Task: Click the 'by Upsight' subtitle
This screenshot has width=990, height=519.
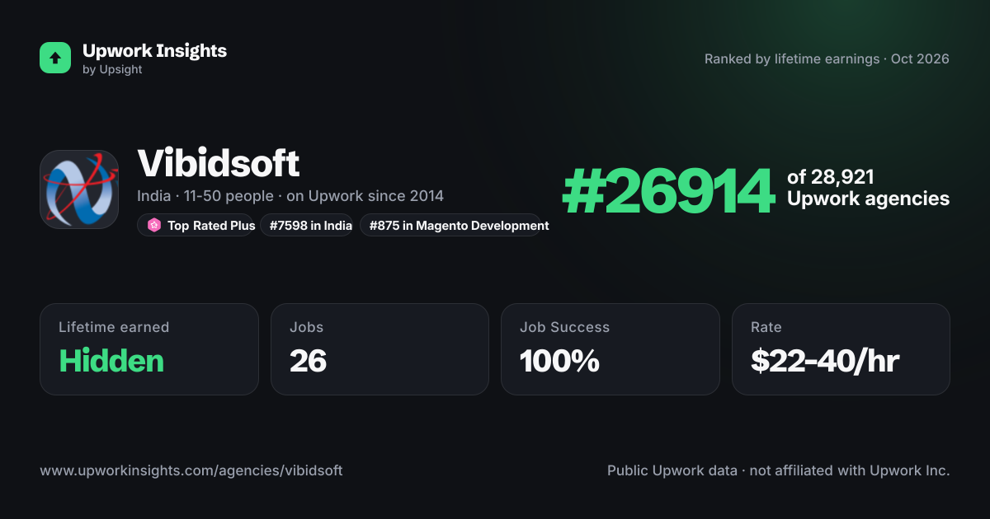Action: pyautogui.click(x=112, y=70)
